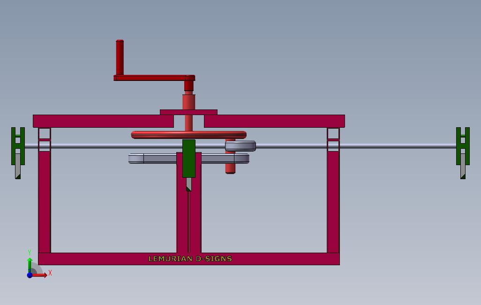Screen dimensions: 481x305
Task: Select the grey blade under the center green block
Action: 189,184
